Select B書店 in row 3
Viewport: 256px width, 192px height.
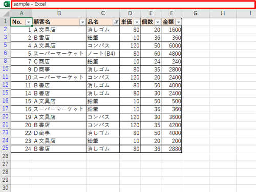(59, 38)
